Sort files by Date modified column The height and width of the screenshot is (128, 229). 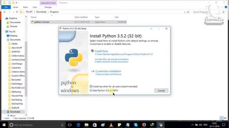coord(81,17)
